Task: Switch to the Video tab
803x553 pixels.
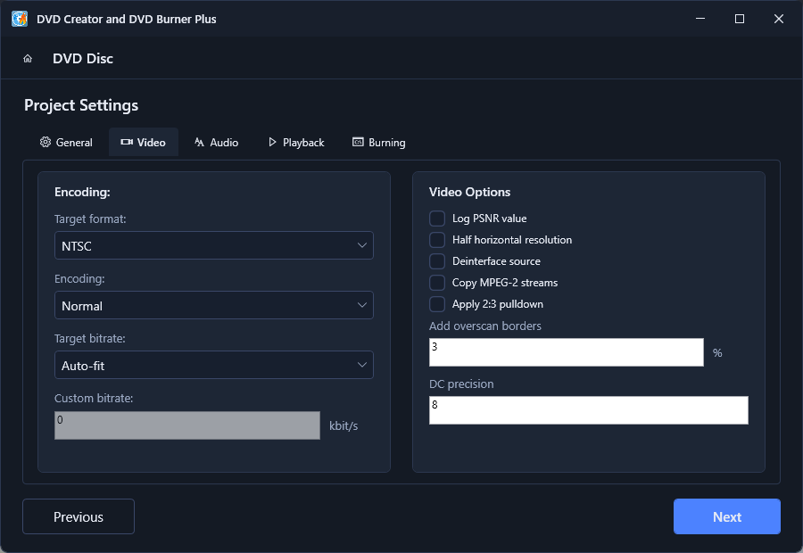Action: click(144, 142)
